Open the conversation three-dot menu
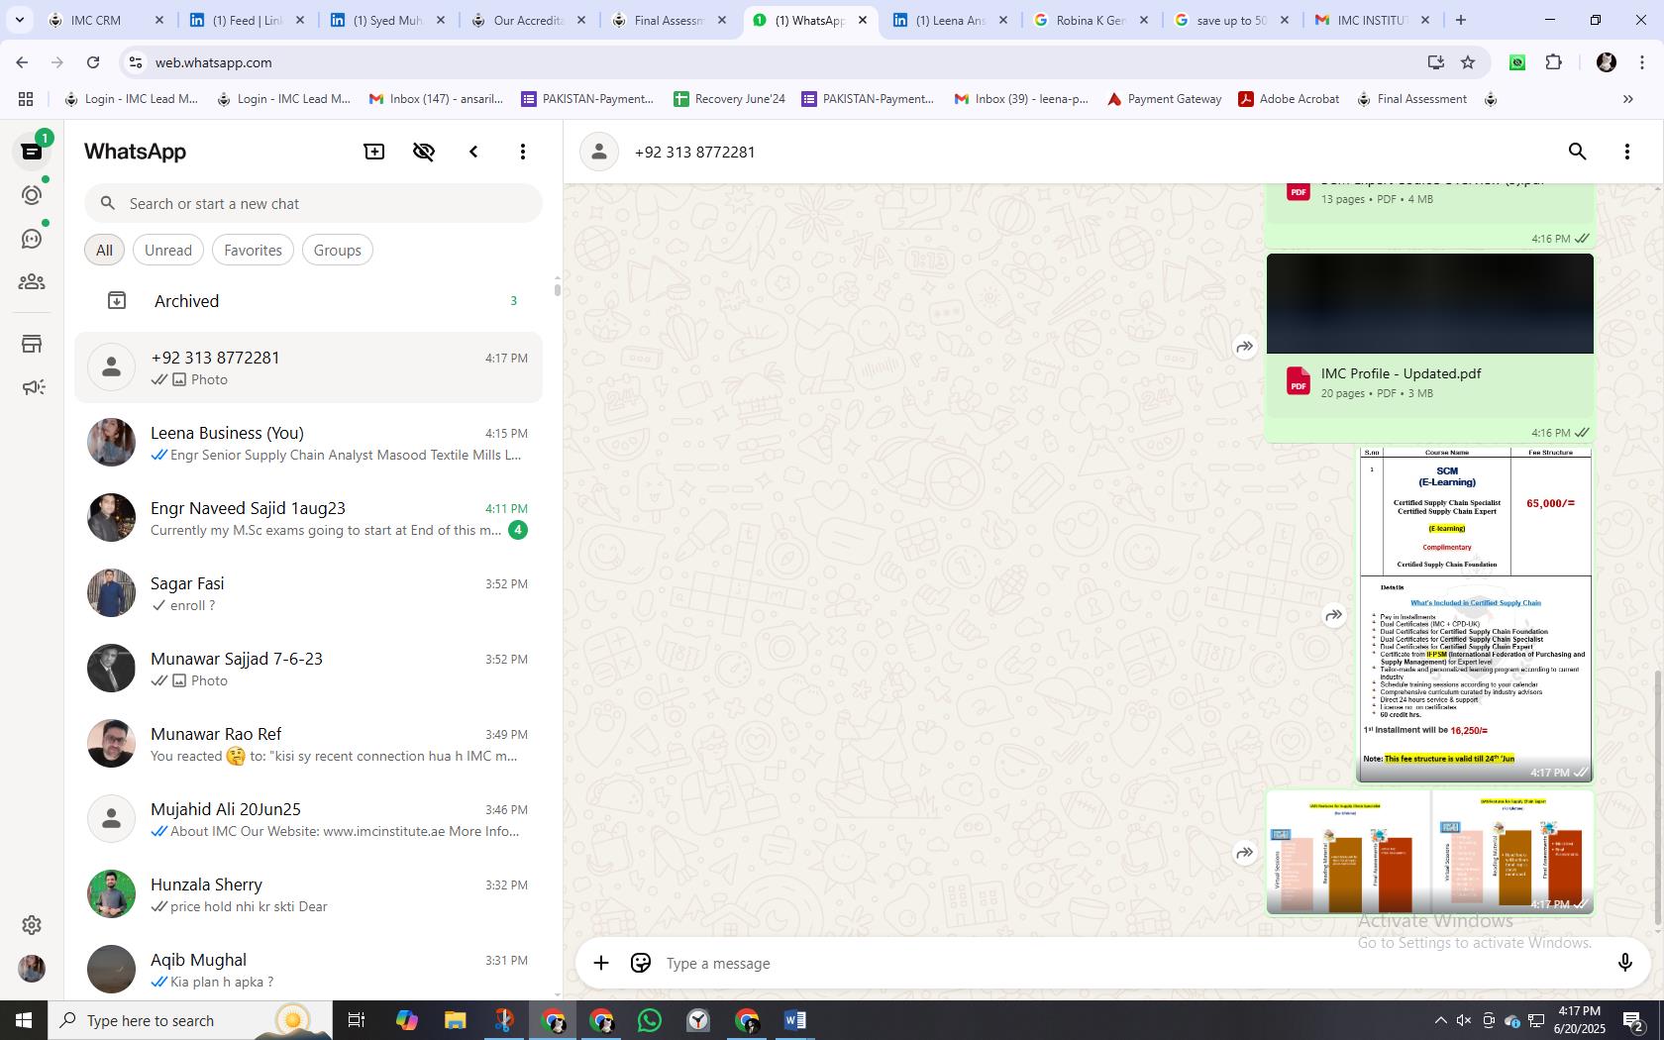 click(1627, 152)
